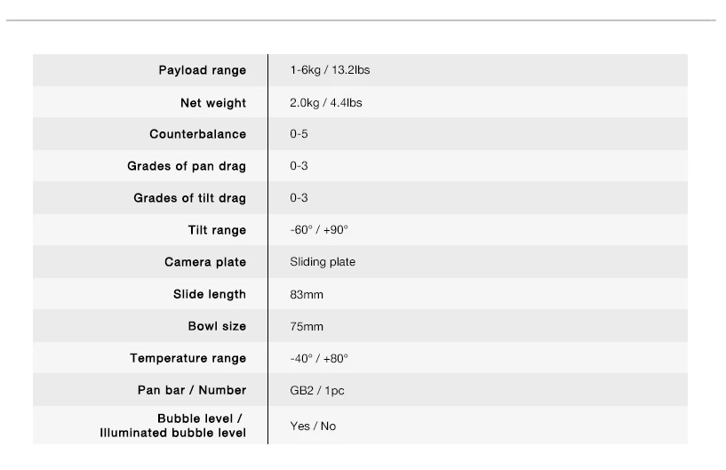The height and width of the screenshot is (470, 726).
Task: Click the Grades of pan drag label
Action: (187, 166)
